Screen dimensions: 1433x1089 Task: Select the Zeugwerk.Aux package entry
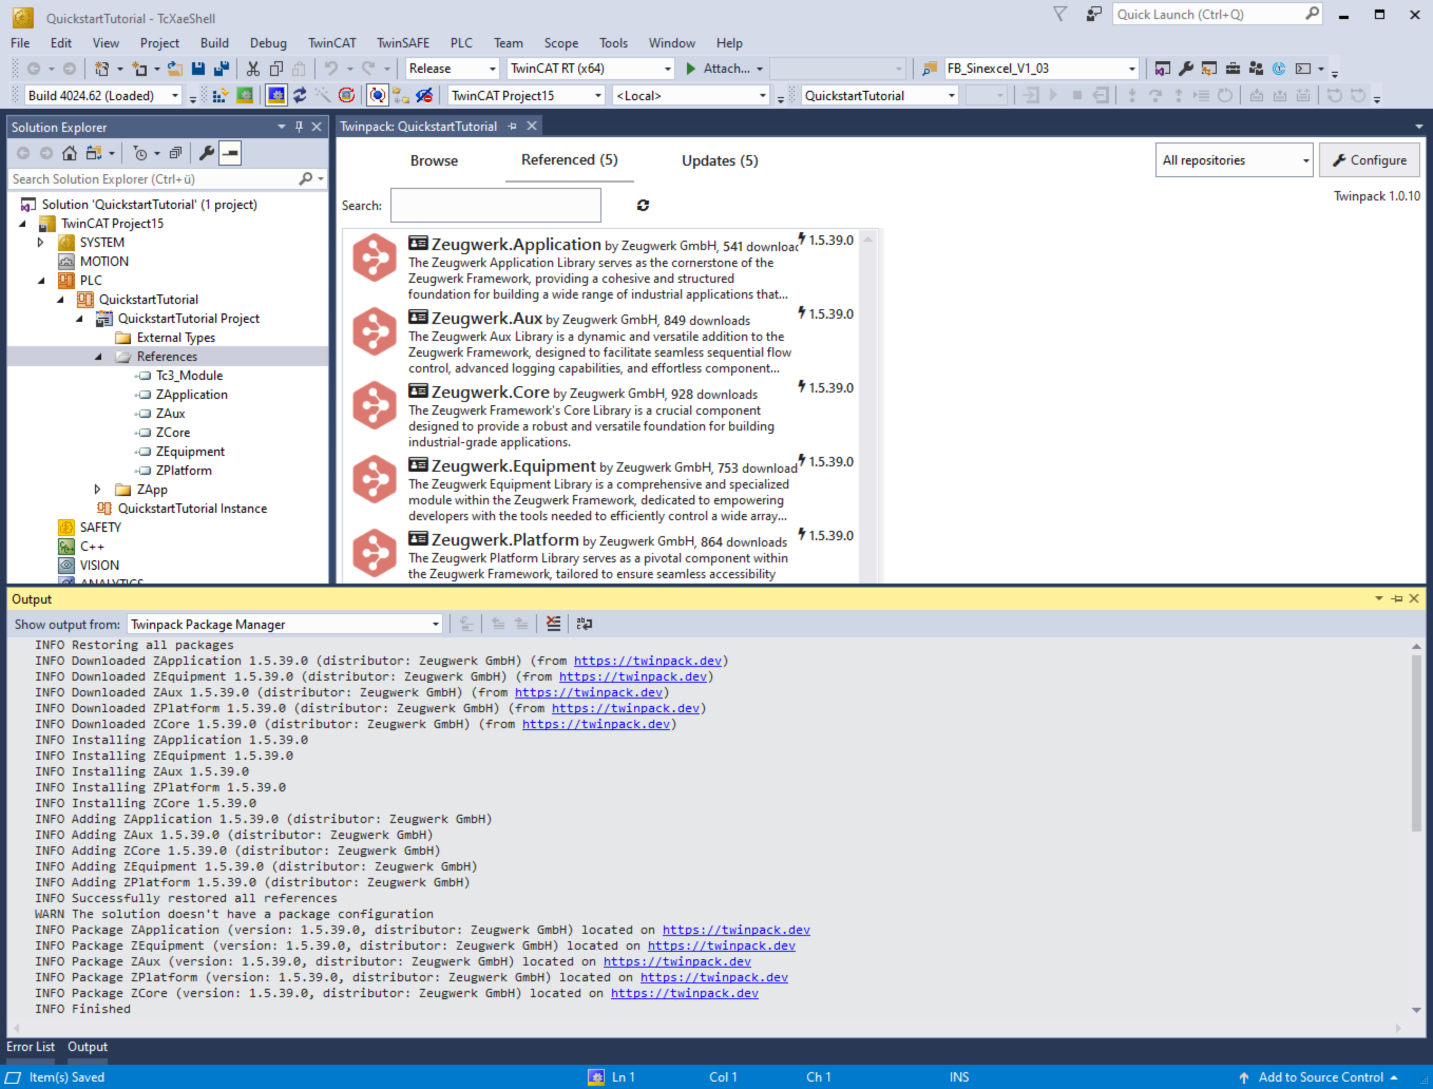pyautogui.click(x=601, y=341)
